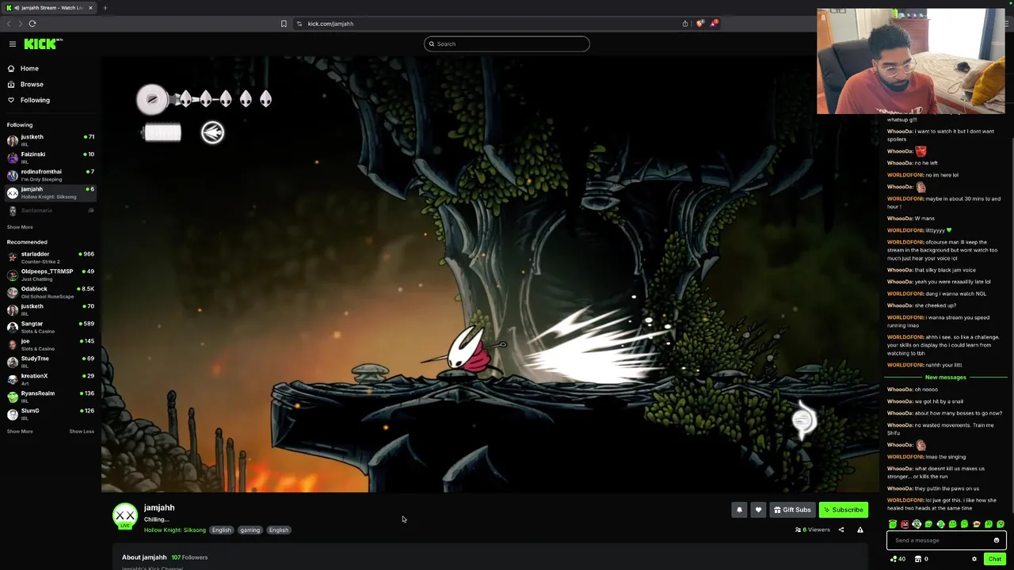Send message with Chat button
The width and height of the screenshot is (1014, 570).
pyautogui.click(x=995, y=559)
